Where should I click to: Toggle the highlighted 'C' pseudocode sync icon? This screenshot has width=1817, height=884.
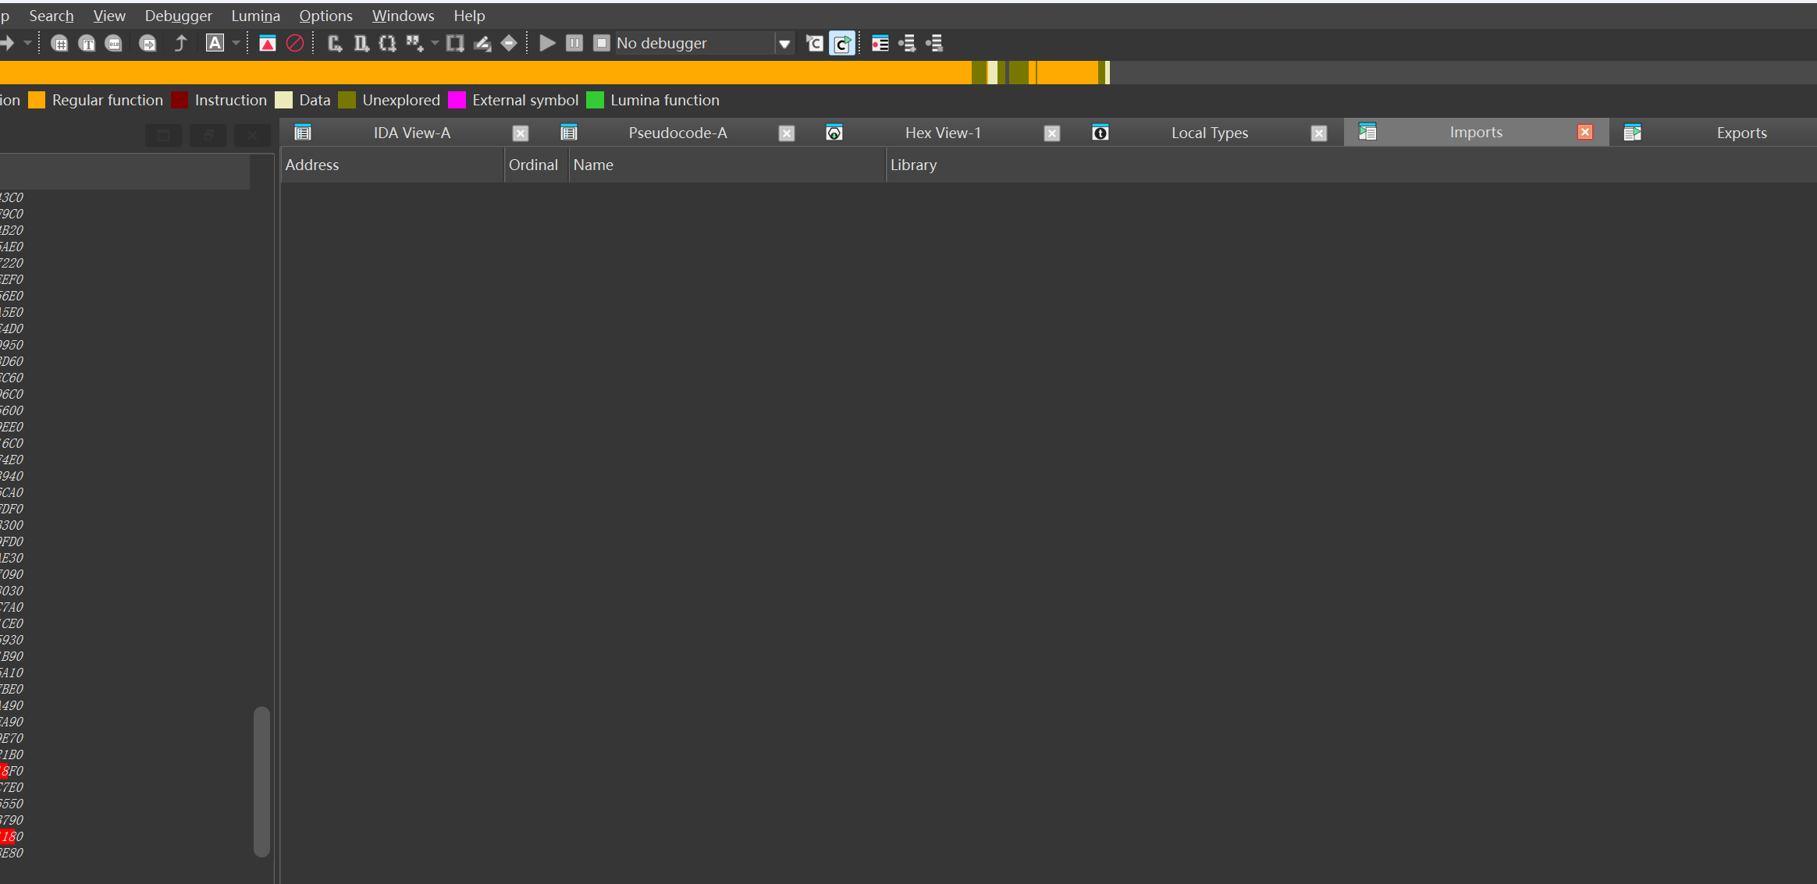tap(841, 43)
